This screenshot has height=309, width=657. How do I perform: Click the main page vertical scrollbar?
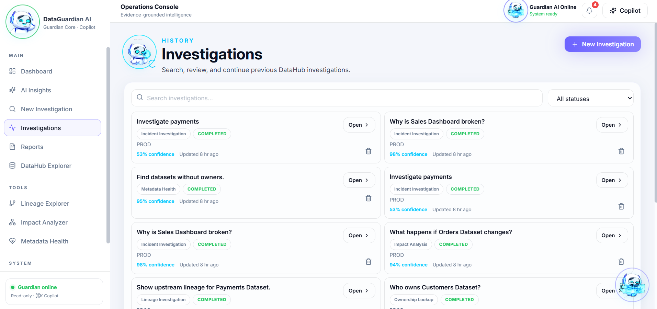pos(655,113)
